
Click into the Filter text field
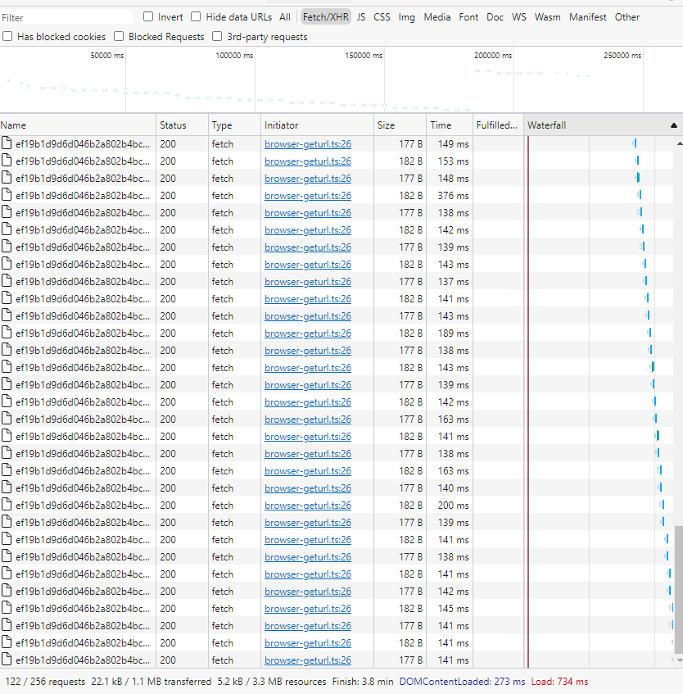pos(66,17)
